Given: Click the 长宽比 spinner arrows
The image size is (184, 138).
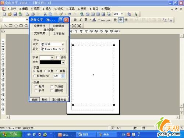Looking at the screenshot, I should click(x=63, y=76).
